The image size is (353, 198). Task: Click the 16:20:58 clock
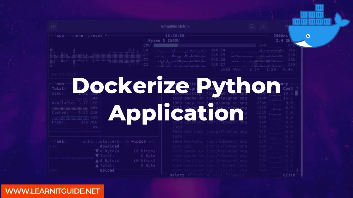[x=175, y=36]
